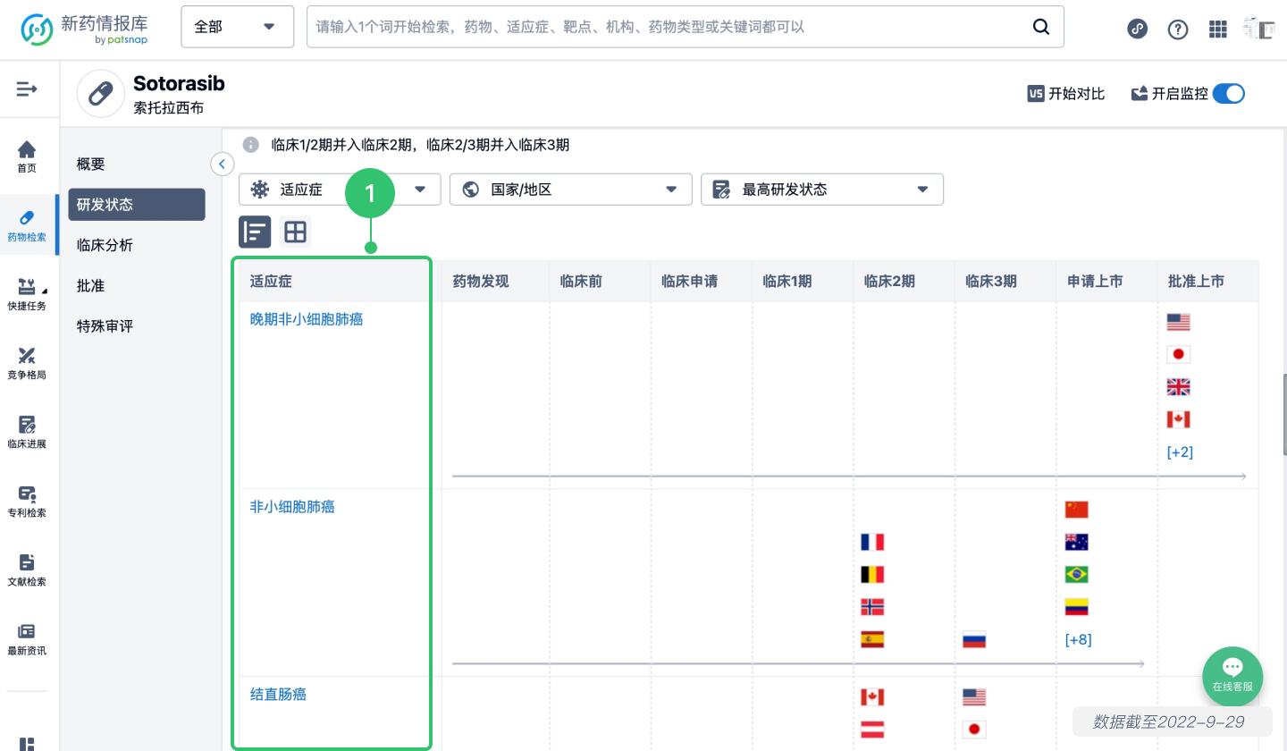Viewport: 1287px width, 751px height.
Task: Open 晚期非小细胞肺癌 indication link
Action: coord(307,319)
